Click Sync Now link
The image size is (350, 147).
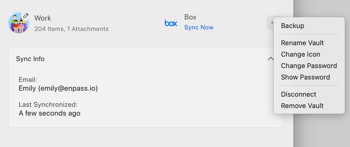coord(199,27)
